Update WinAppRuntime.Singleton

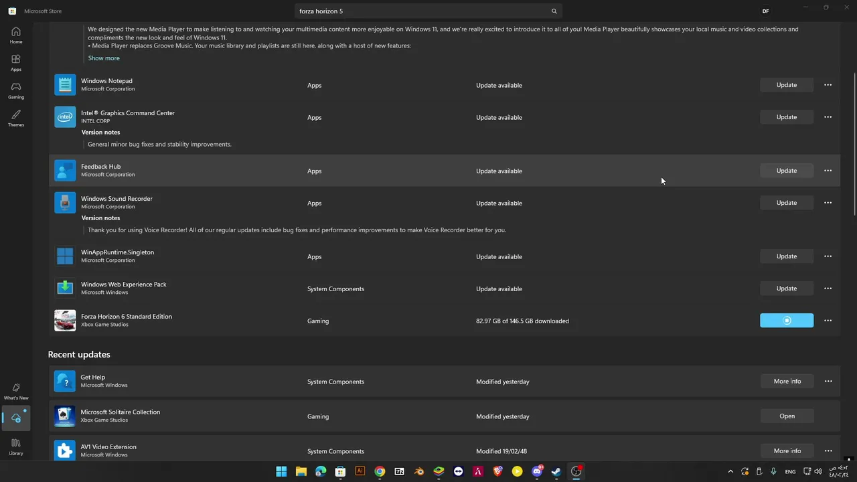787,256
